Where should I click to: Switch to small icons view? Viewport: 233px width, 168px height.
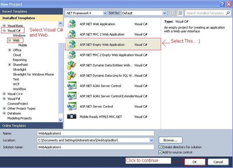[172, 13]
